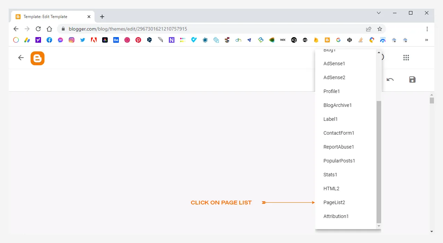Save the theme using the floppy disk icon
This screenshot has width=443, height=243.
412,79
